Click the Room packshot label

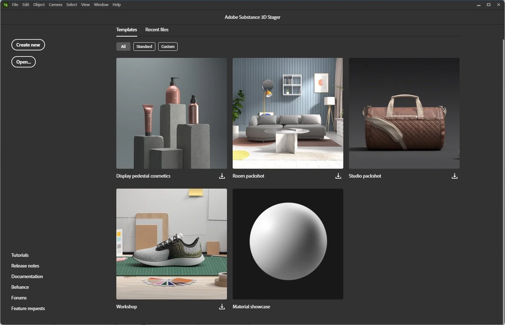pyautogui.click(x=248, y=176)
